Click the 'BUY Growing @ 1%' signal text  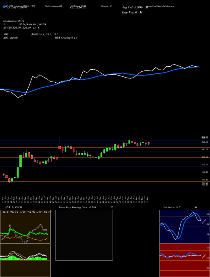(66, 38)
